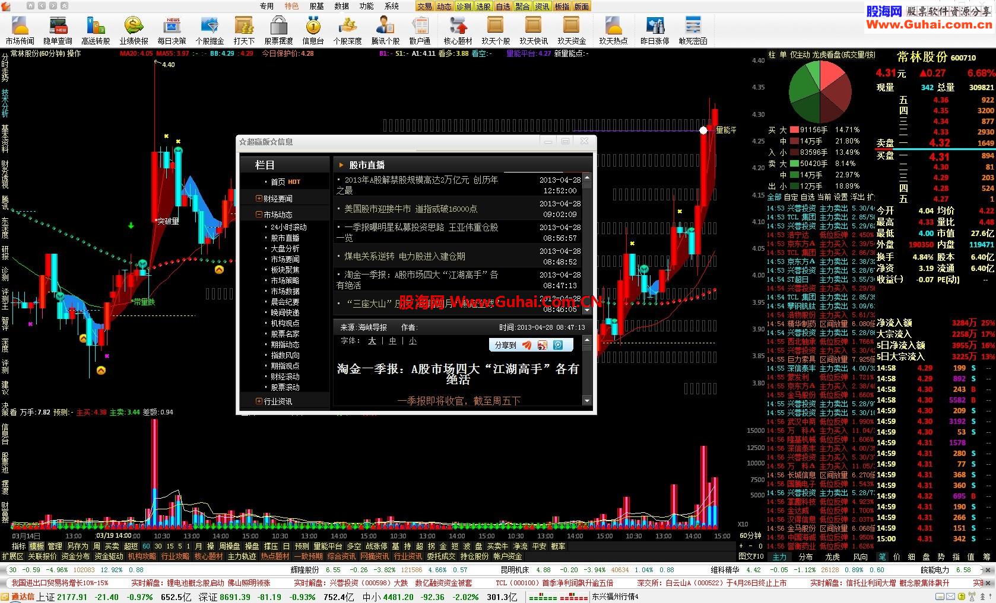Open the 隐单查询 toolbar icon
Screen dimensions: 996x603
pyautogui.click(x=58, y=31)
